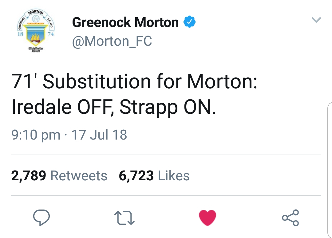
Task: Open the @Morton_FC handle
Action: tap(112, 41)
